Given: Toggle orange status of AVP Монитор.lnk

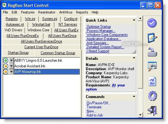Looking at the screenshot, I should (x=6, y=72).
